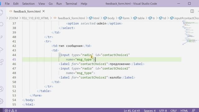This screenshot has height=112, width=199.
Task: Click closing </body> tag on line 54
Action: click(x=29, y=100)
